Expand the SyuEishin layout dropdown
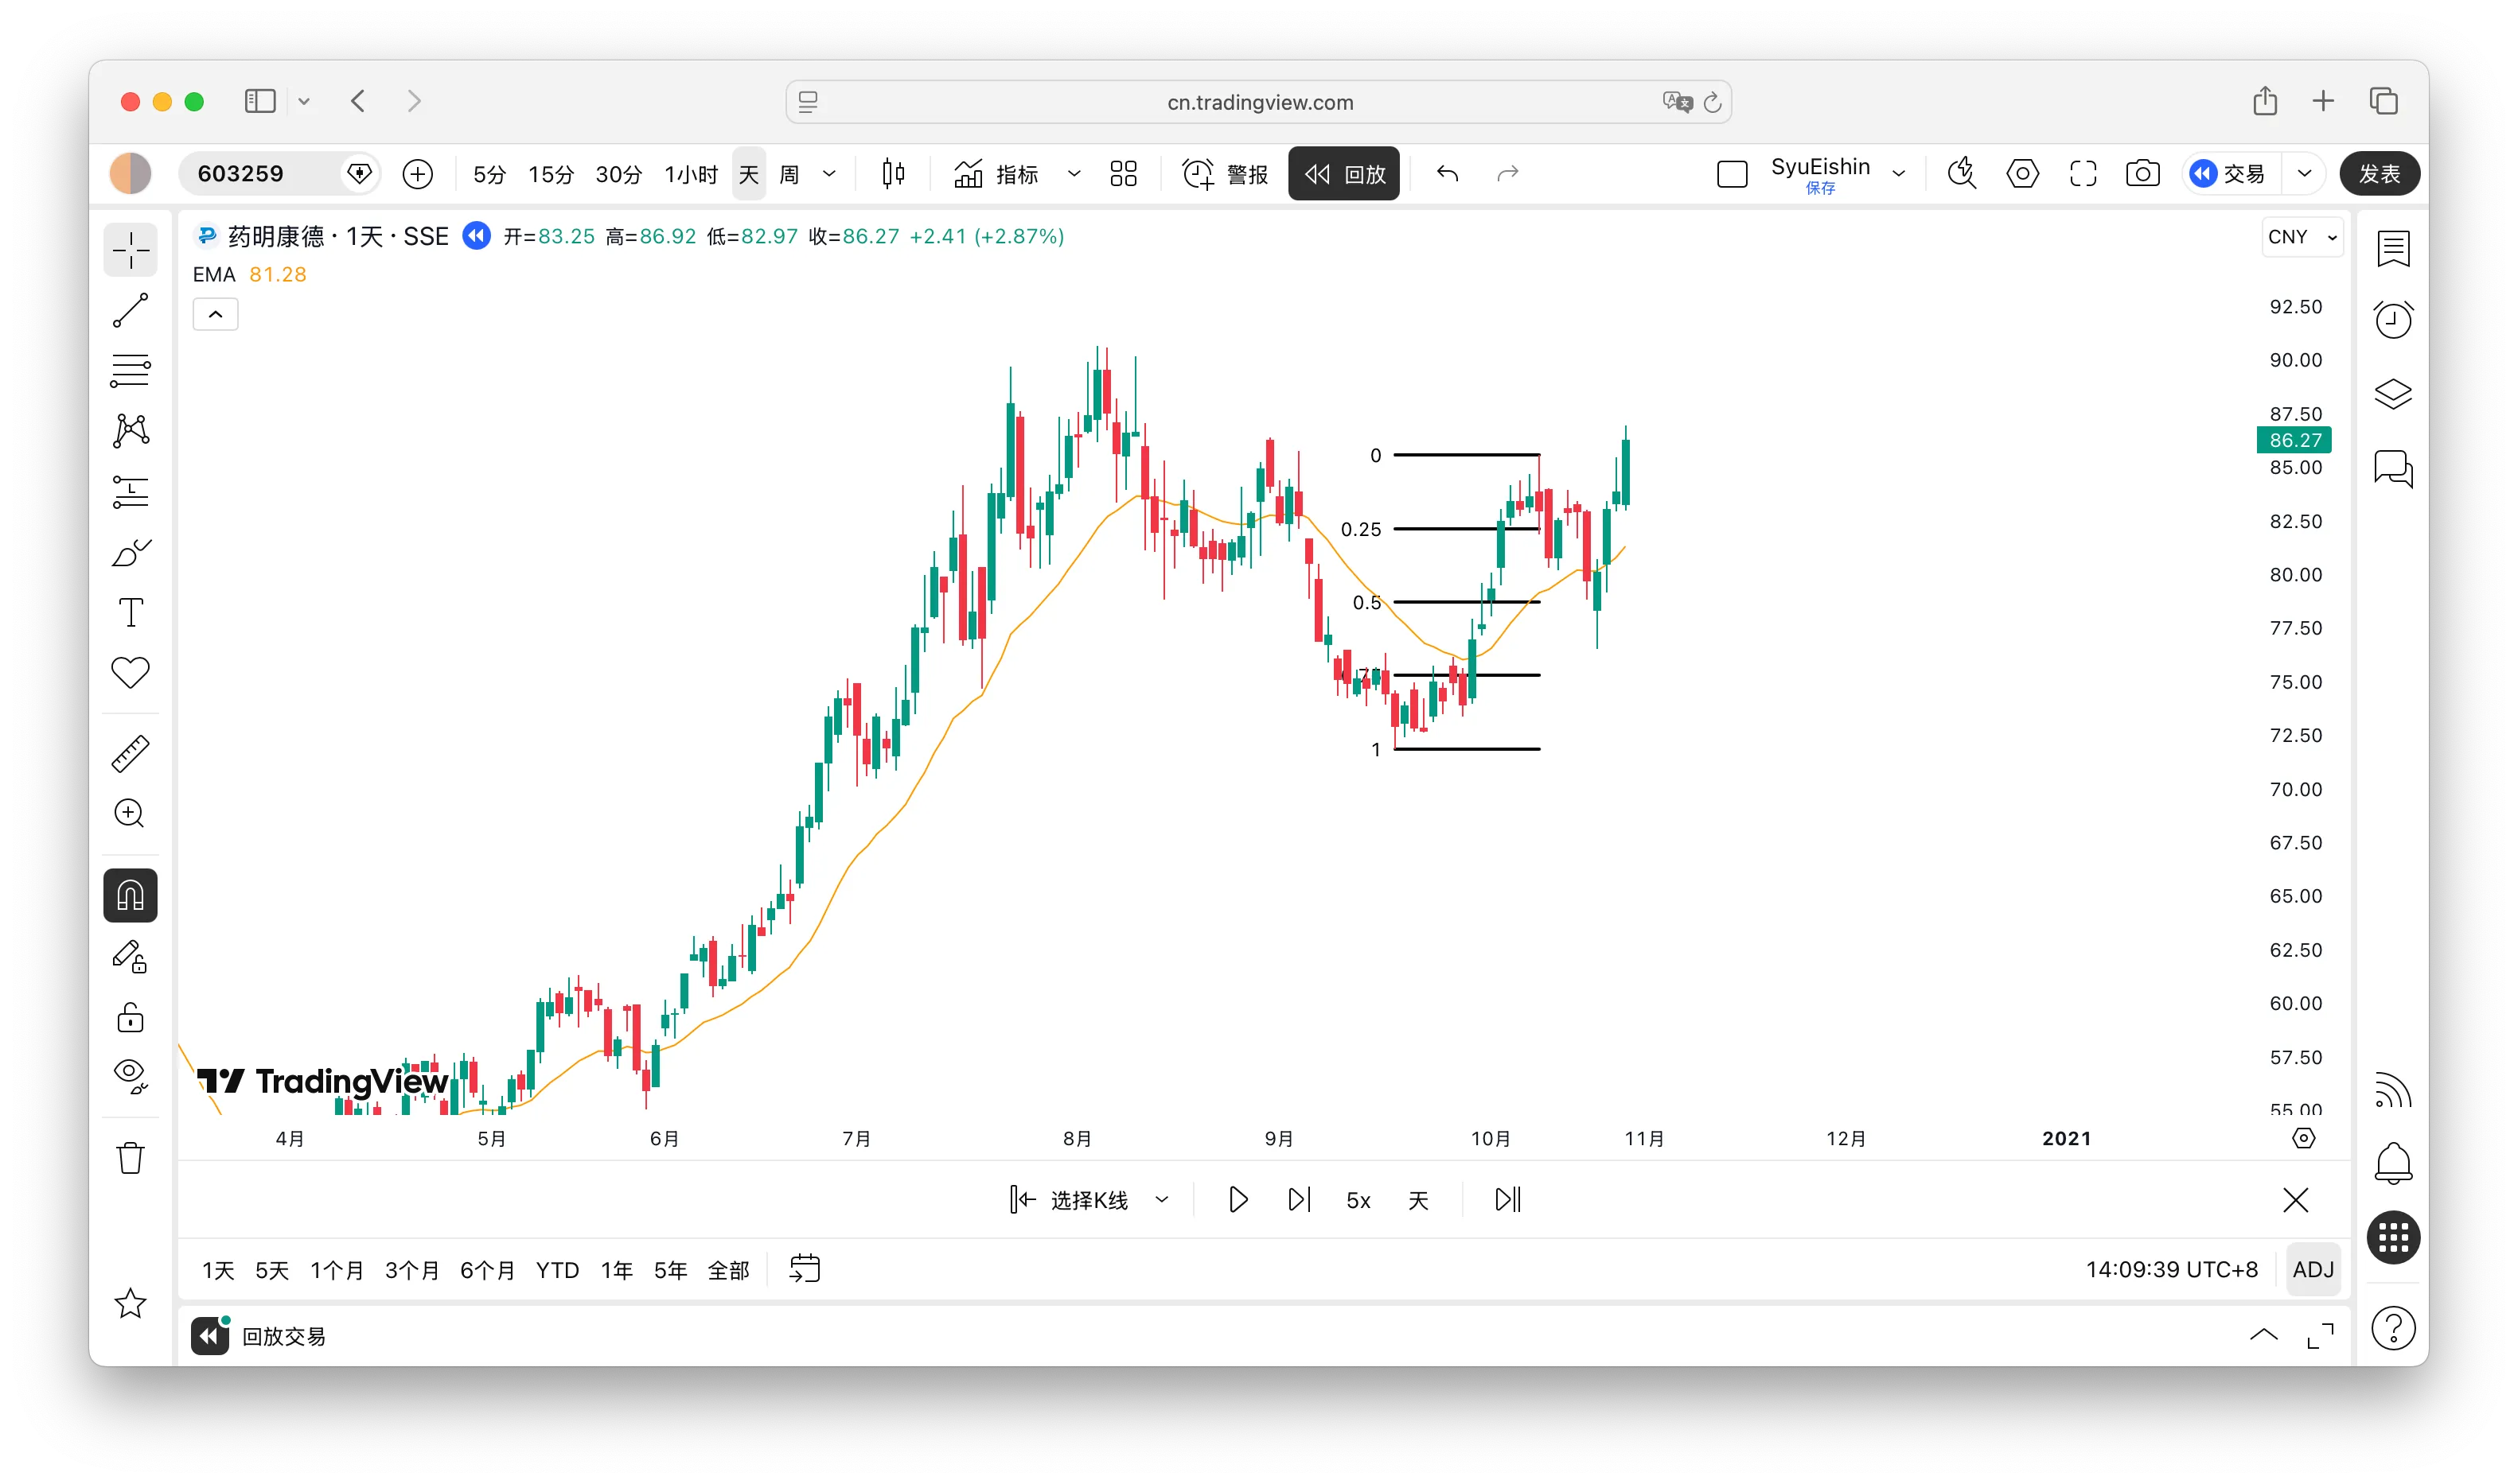2518x1484 pixels. tap(1899, 174)
